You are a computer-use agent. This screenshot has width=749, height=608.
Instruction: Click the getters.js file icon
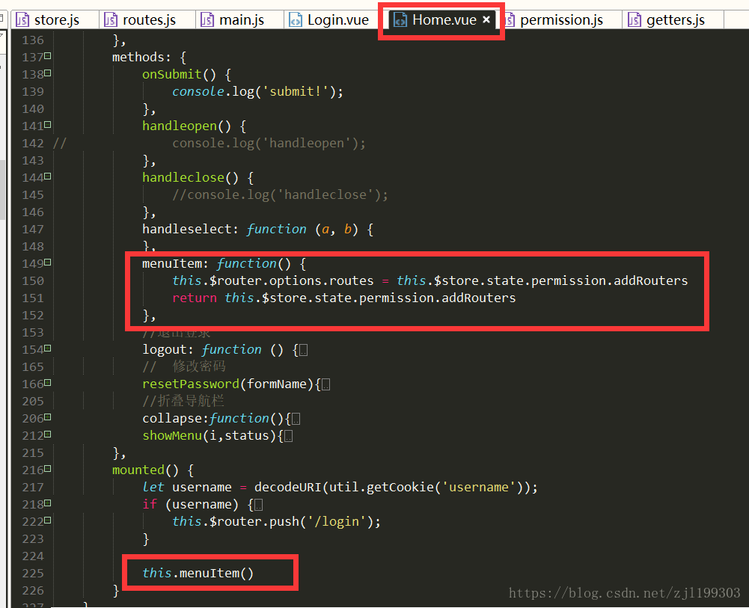coord(635,20)
